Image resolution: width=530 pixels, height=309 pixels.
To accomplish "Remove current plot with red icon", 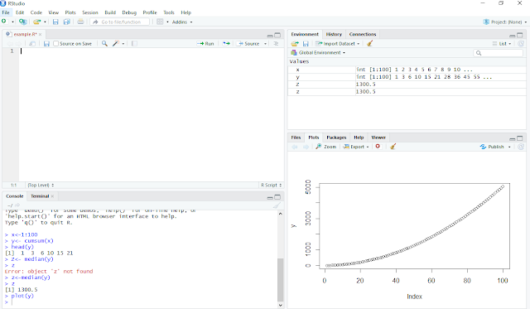I will [x=378, y=147].
